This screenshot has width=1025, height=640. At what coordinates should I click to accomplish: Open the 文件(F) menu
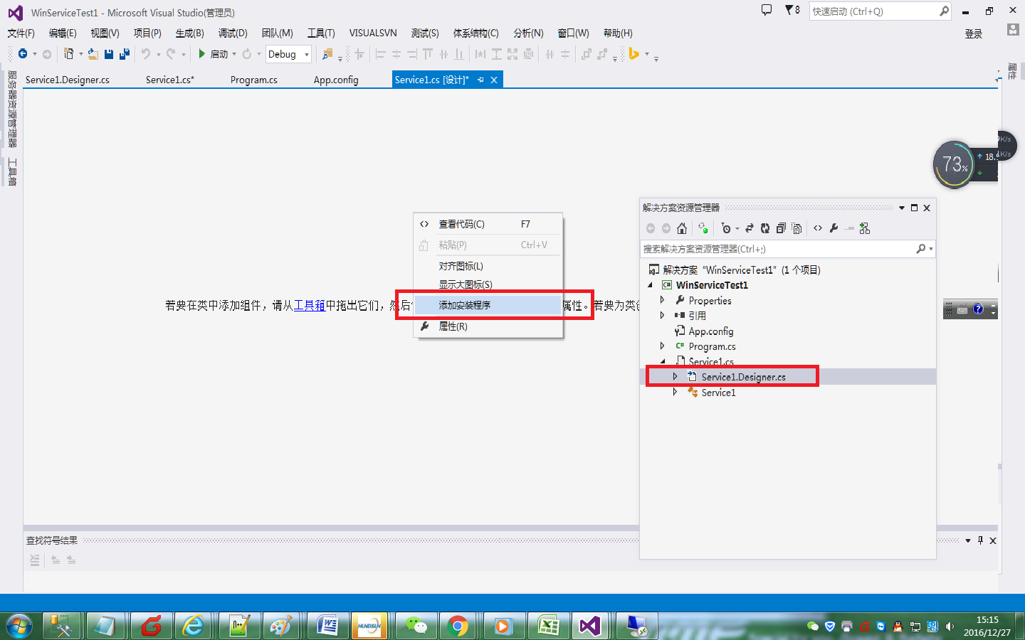[21, 33]
